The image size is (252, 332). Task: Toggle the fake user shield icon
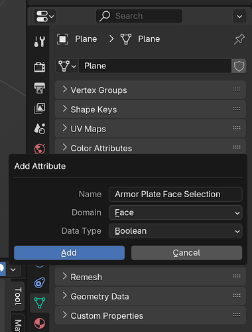239,66
